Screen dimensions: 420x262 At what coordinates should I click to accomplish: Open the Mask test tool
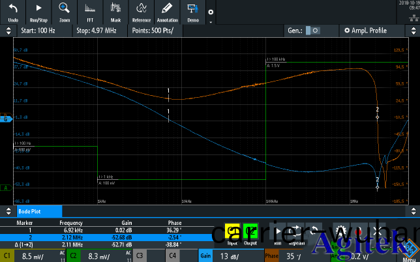coord(114,12)
